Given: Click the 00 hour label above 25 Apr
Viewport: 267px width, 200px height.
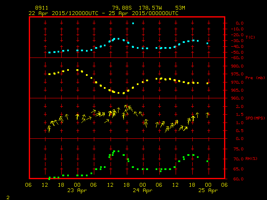Looking at the screenshot, I should (208, 185).
